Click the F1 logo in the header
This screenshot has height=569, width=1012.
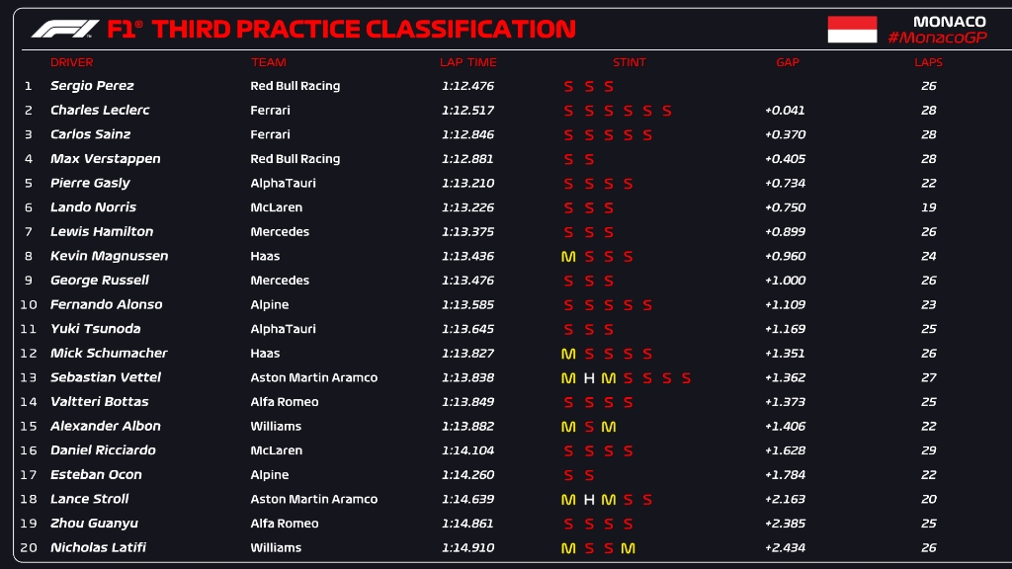[x=65, y=30]
